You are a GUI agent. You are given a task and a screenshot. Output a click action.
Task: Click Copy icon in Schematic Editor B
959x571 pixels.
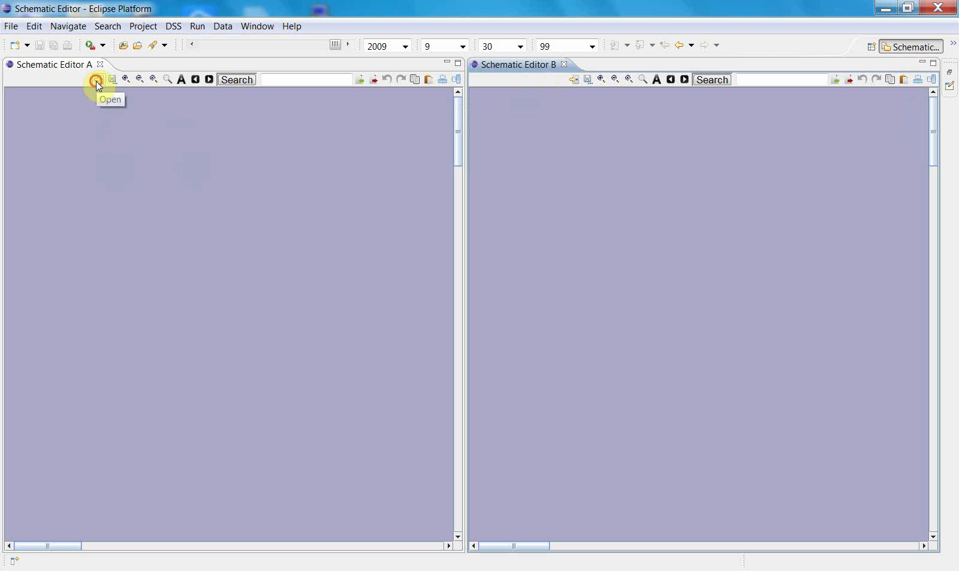coord(890,79)
